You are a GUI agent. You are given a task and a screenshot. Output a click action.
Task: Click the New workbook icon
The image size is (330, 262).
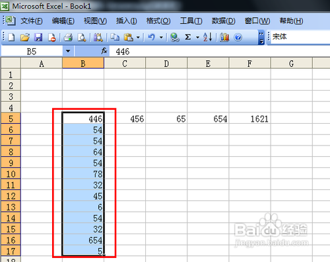coord(11,37)
